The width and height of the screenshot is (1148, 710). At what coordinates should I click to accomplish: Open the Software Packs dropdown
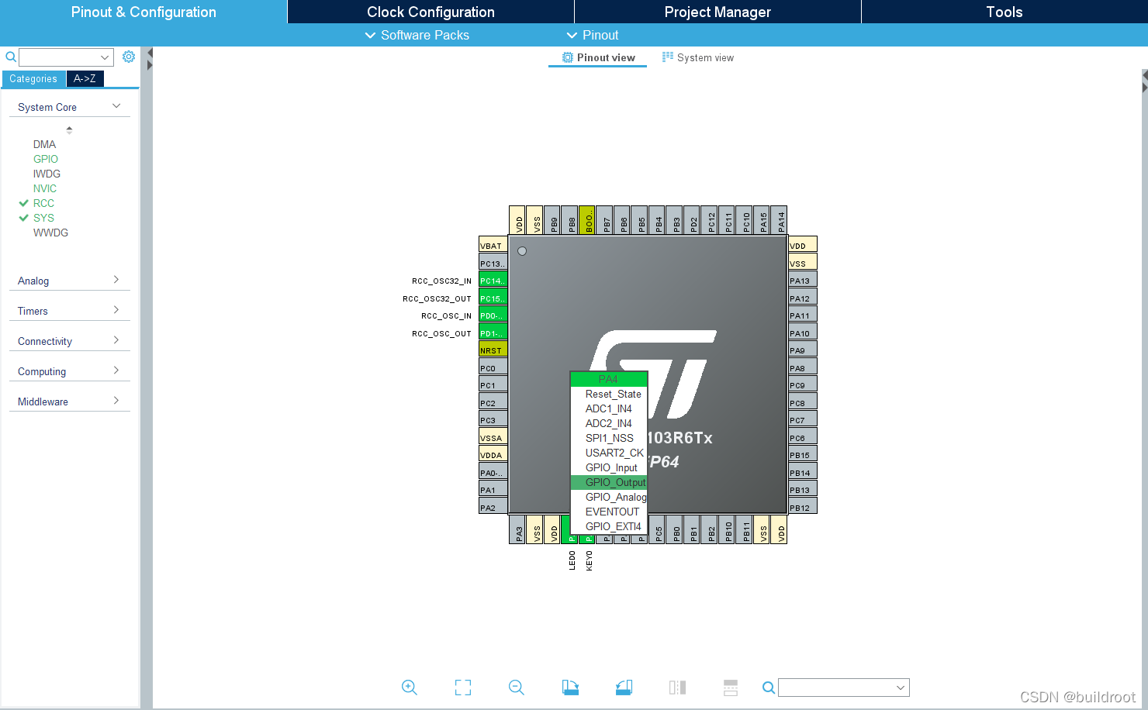click(x=417, y=35)
